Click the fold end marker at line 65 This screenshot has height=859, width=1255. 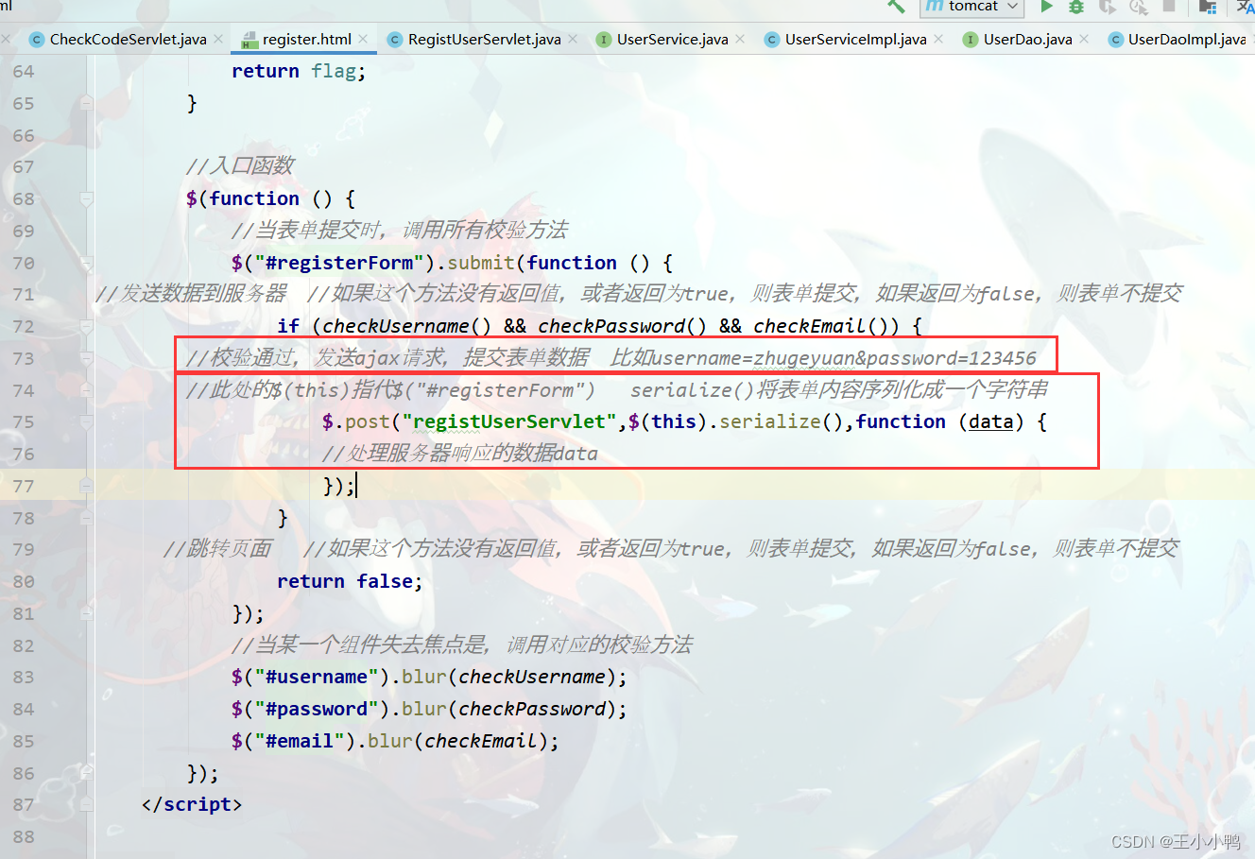tap(86, 103)
